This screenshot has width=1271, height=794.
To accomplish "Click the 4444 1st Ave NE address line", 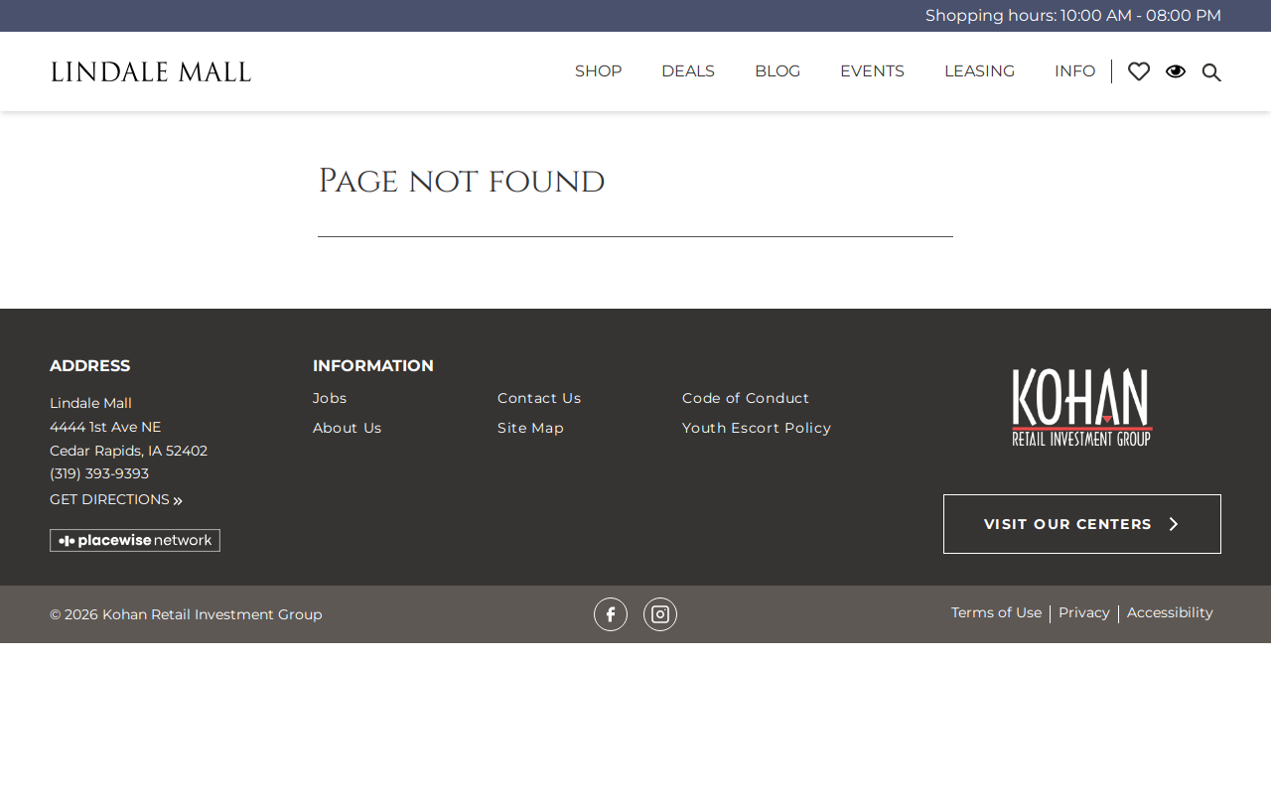I will point(105,427).
